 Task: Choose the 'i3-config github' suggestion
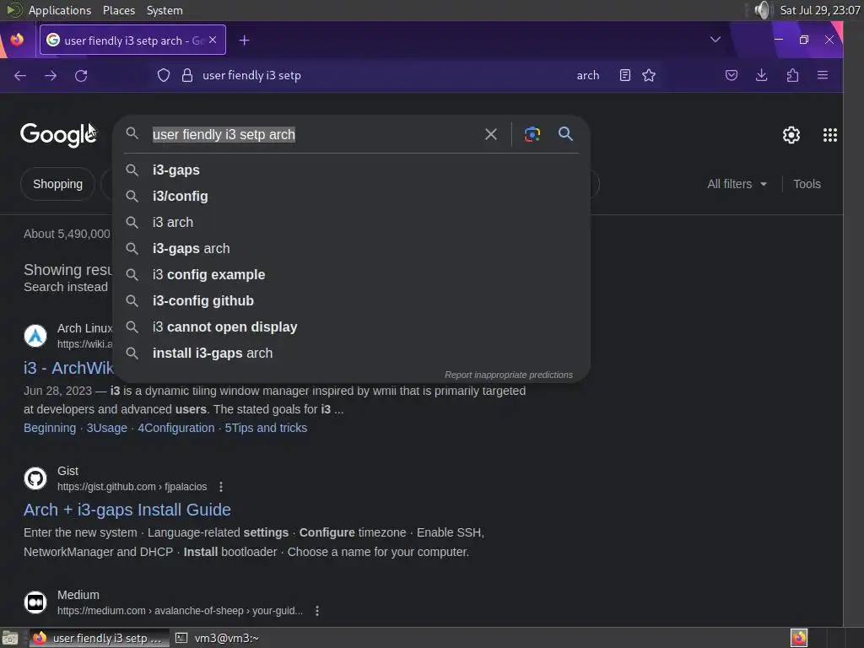tap(351, 301)
